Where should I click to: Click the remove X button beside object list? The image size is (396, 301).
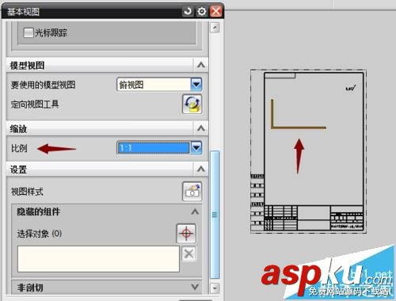click(x=189, y=254)
